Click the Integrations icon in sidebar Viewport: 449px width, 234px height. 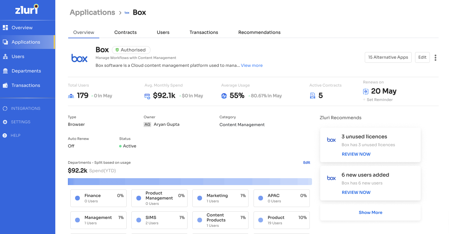[5, 109]
